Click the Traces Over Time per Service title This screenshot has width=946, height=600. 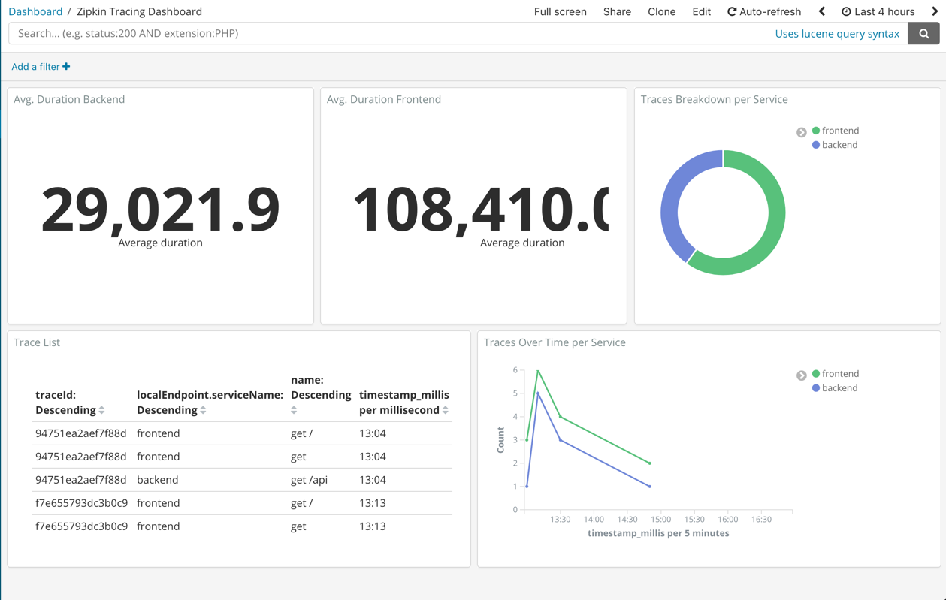555,342
